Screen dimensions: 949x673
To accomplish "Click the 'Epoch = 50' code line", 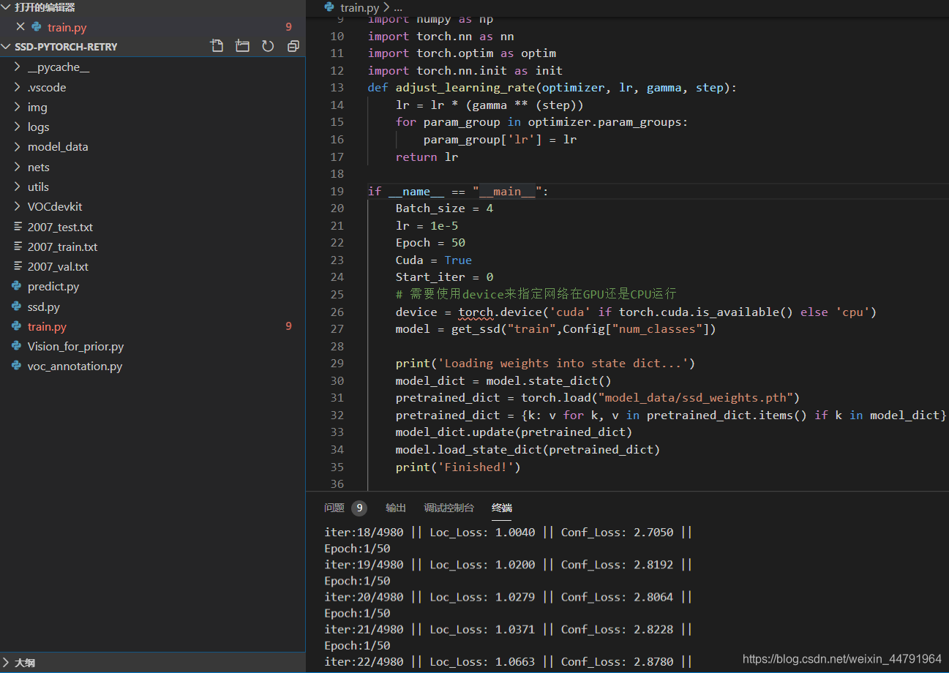I will (x=430, y=243).
